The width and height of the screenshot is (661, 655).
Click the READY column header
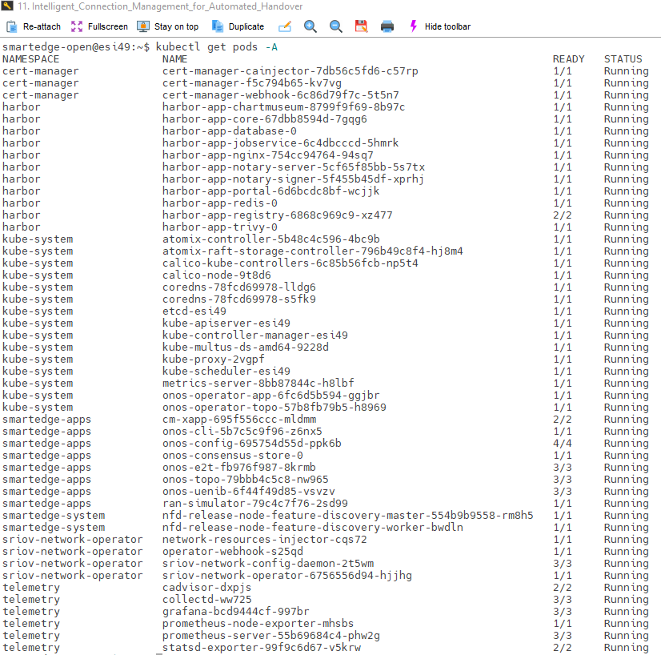569,59
